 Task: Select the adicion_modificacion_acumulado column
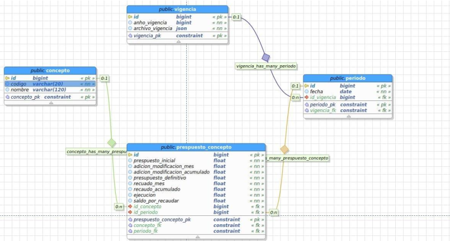pos(171,172)
